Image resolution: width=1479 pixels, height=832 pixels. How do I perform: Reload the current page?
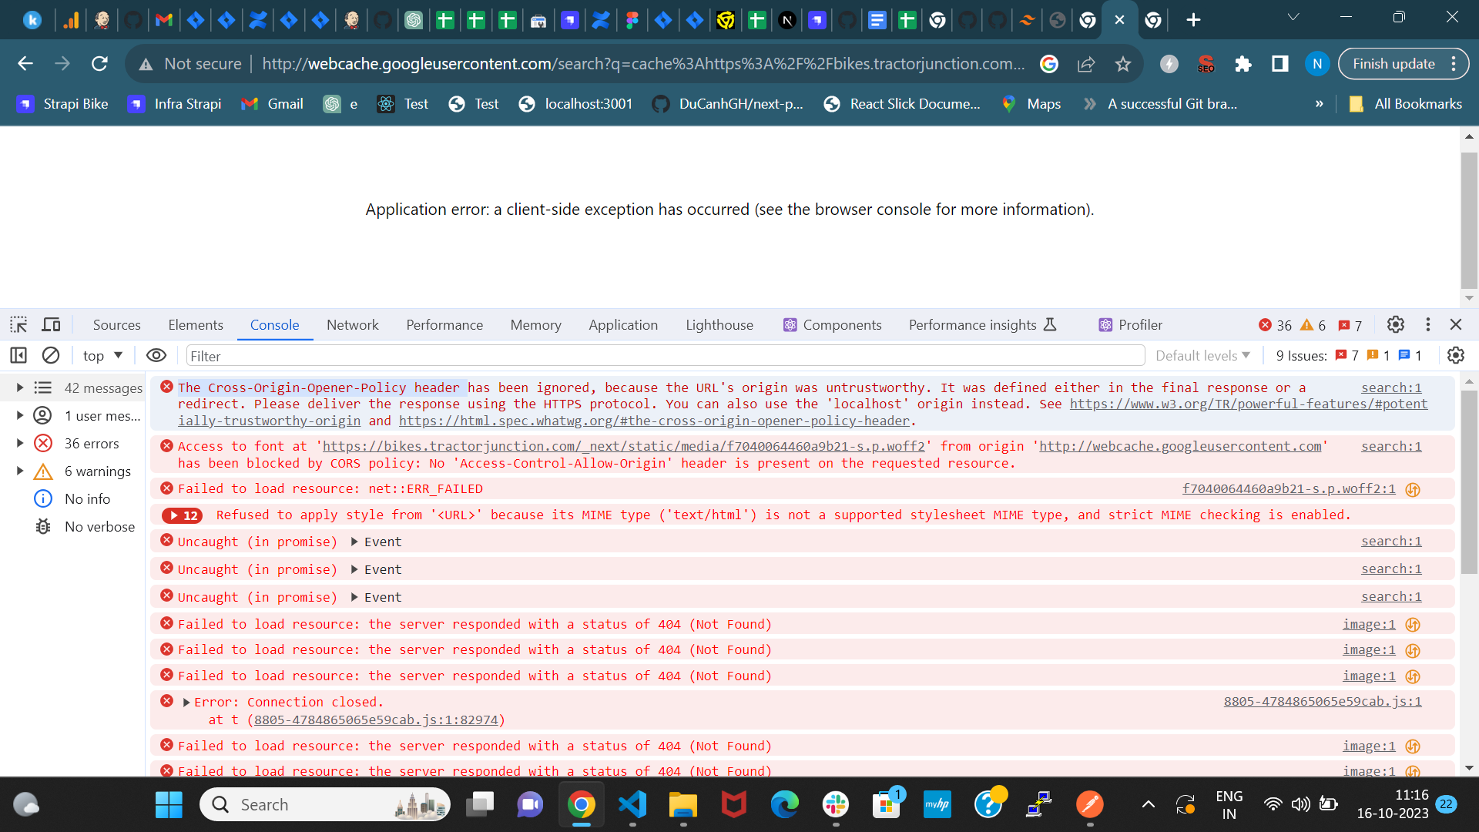pos(99,63)
